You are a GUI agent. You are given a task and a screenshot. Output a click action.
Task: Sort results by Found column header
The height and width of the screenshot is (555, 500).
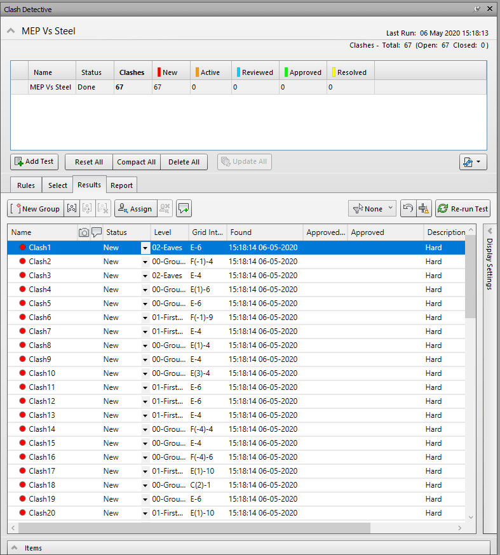tap(265, 232)
